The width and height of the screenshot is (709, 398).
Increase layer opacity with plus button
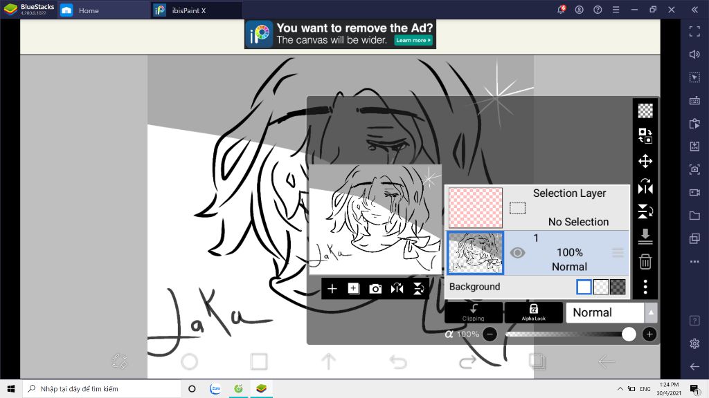click(x=649, y=334)
